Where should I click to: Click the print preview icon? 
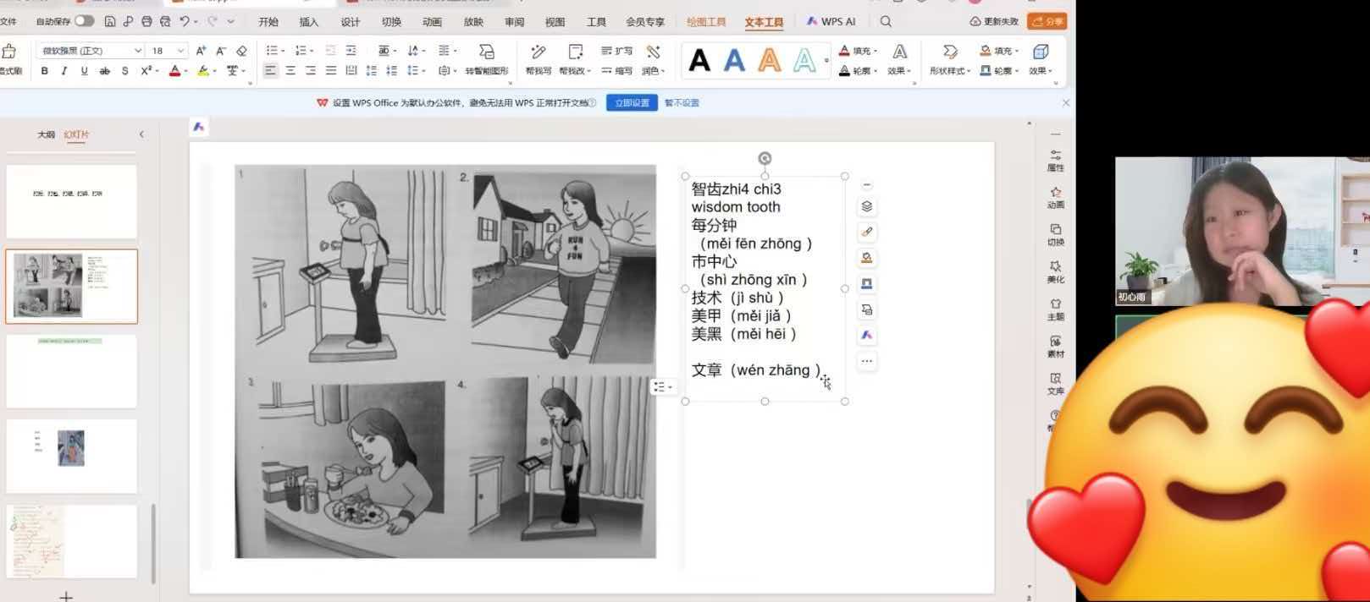(165, 21)
